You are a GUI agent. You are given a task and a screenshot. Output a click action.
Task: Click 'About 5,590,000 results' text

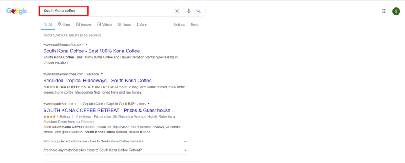click(73, 35)
